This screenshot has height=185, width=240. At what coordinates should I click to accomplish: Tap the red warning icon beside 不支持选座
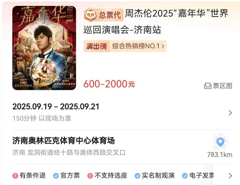click(x=90, y=176)
